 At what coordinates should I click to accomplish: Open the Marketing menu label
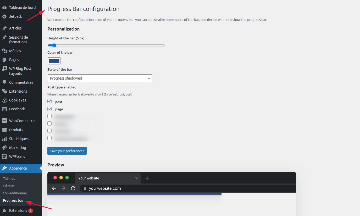(x=18, y=148)
